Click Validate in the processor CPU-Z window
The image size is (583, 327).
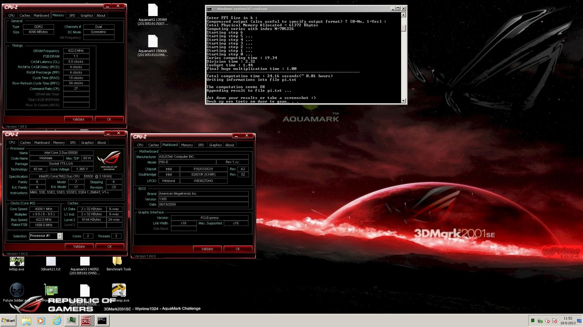[79, 246]
